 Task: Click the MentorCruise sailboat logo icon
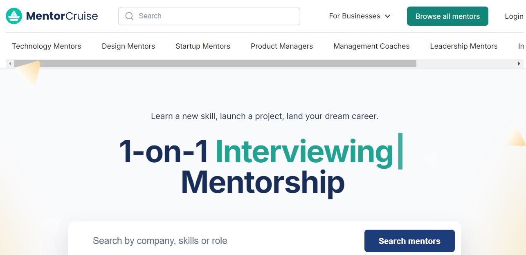14,16
